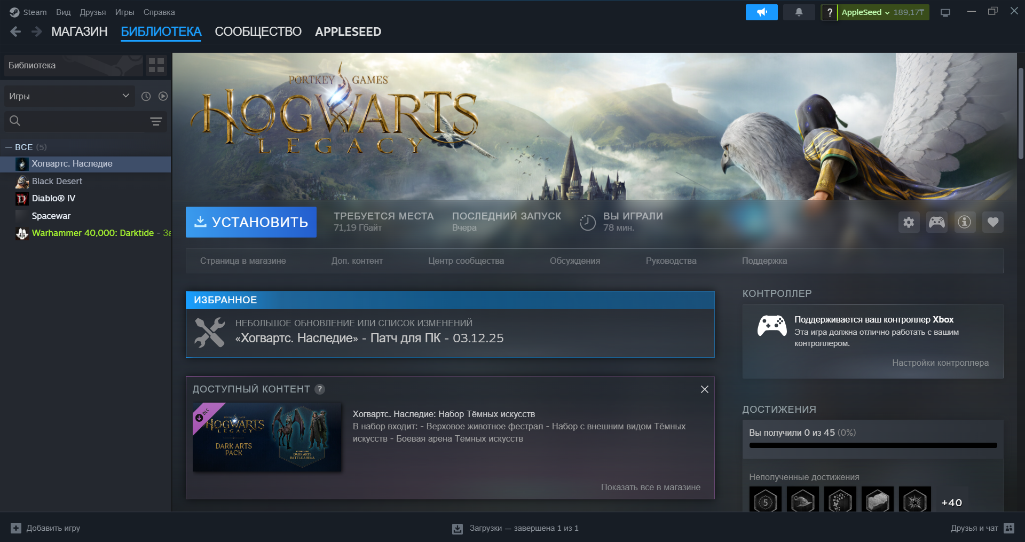The height and width of the screenshot is (542, 1025).
Task: Open the Справка menu
Action: pos(159,12)
